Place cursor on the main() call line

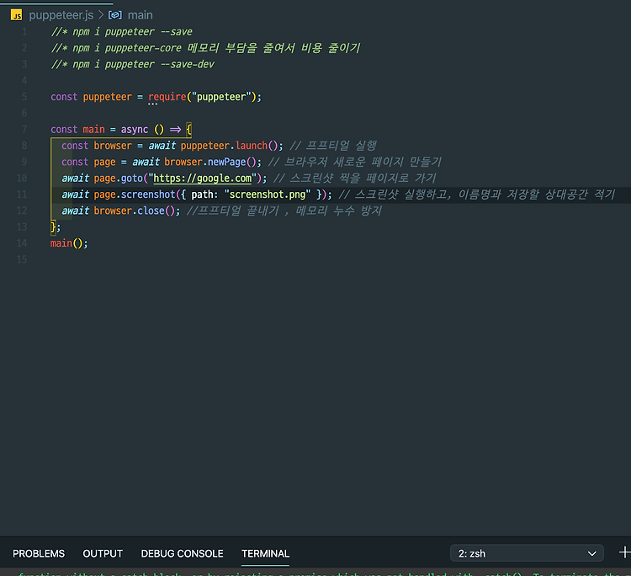69,243
